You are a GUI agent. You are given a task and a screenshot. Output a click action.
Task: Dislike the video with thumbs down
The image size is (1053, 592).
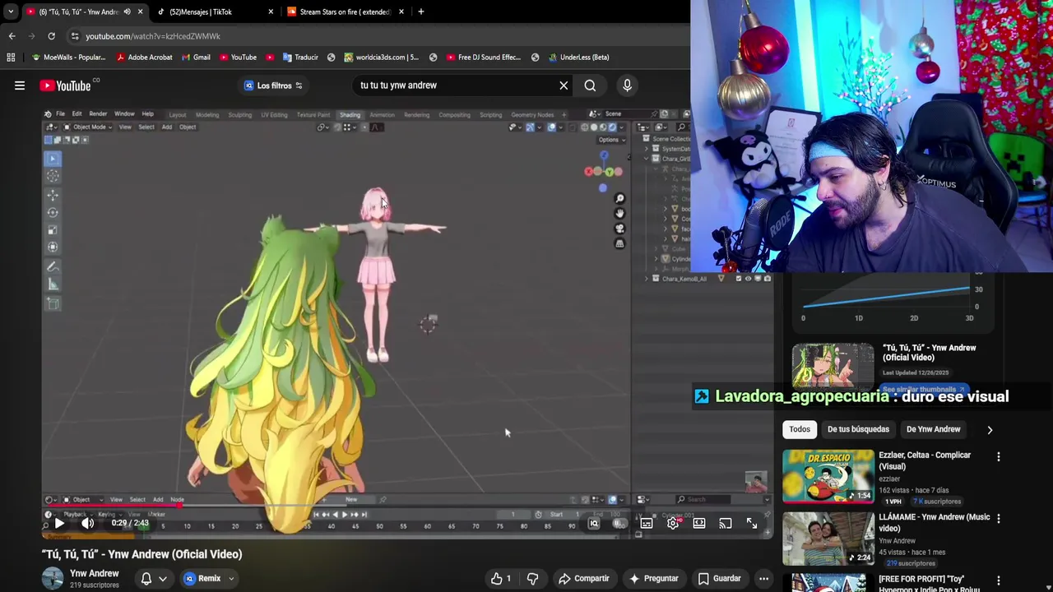(x=532, y=578)
